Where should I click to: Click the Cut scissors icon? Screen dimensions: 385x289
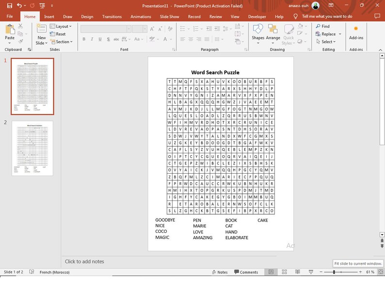pos(20,26)
